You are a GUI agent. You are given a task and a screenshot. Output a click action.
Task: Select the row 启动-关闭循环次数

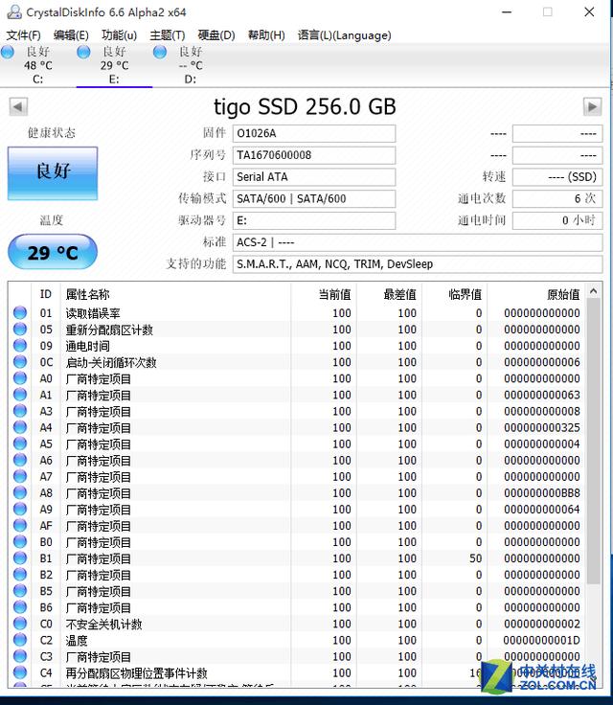pos(297,362)
